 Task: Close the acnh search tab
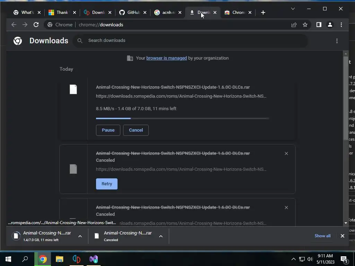tap(180, 12)
